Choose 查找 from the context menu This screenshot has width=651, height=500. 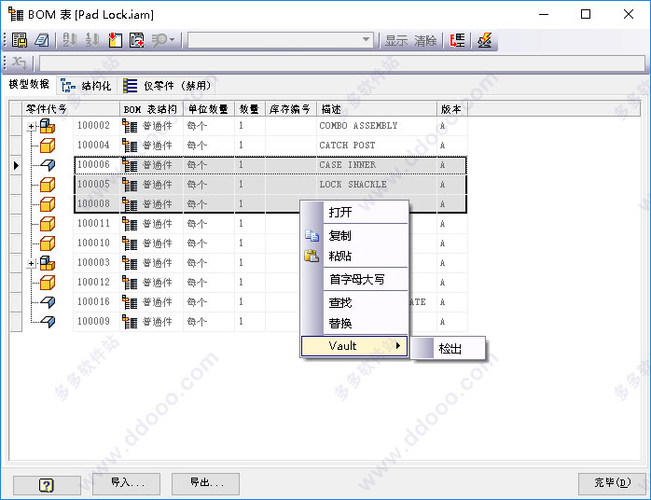click(354, 302)
